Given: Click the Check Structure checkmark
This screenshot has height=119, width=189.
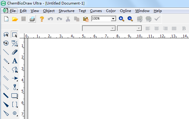Looking at the screenshot, I should pos(157,19).
